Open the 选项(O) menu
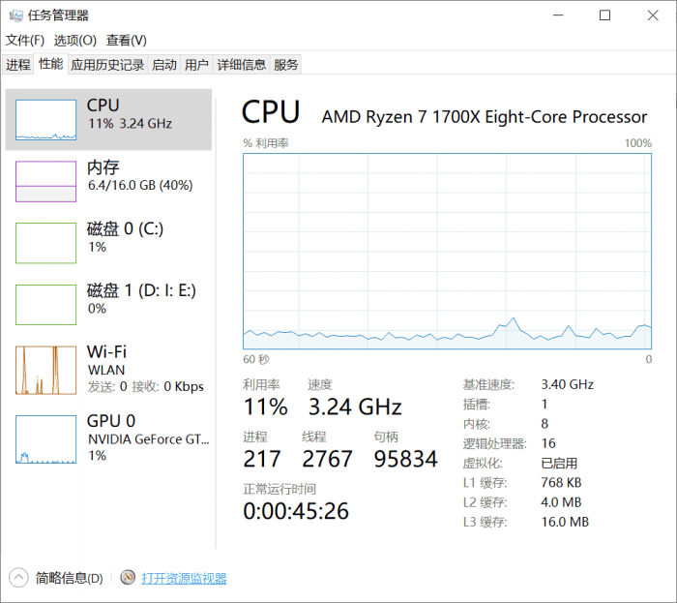Viewport: 677px width, 603px height. pyautogui.click(x=74, y=40)
